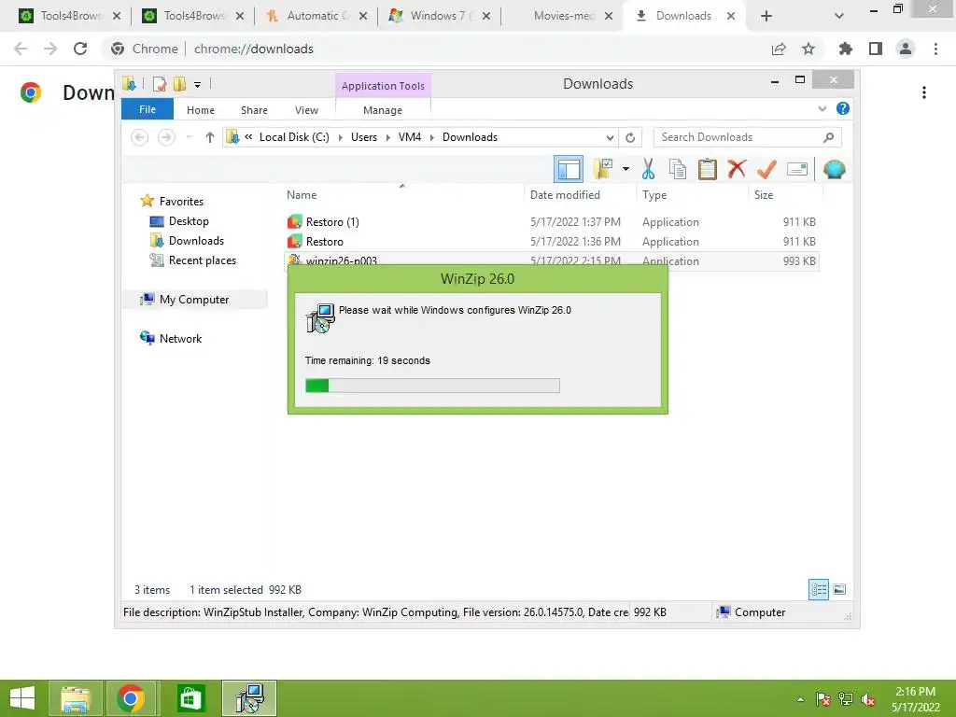The image size is (956, 717).
Task: Expand the Explorer ribbon chevron
Action: tap(822, 109)
